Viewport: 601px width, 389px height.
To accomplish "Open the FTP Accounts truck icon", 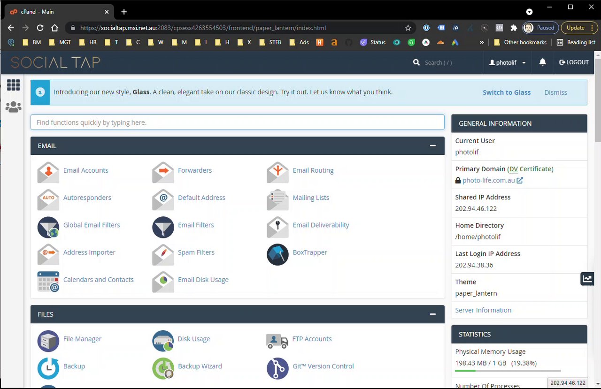I will 277,341.
